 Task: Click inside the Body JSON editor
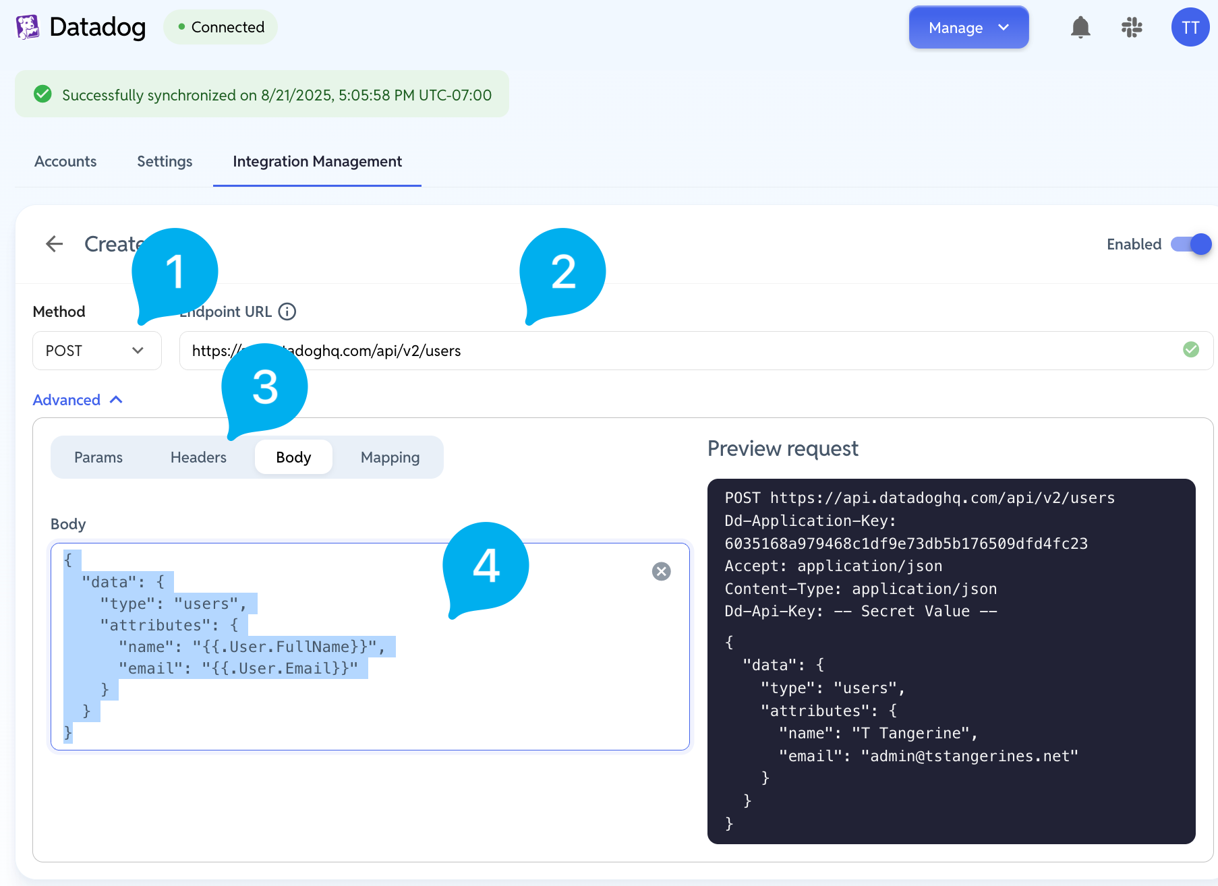370,647
